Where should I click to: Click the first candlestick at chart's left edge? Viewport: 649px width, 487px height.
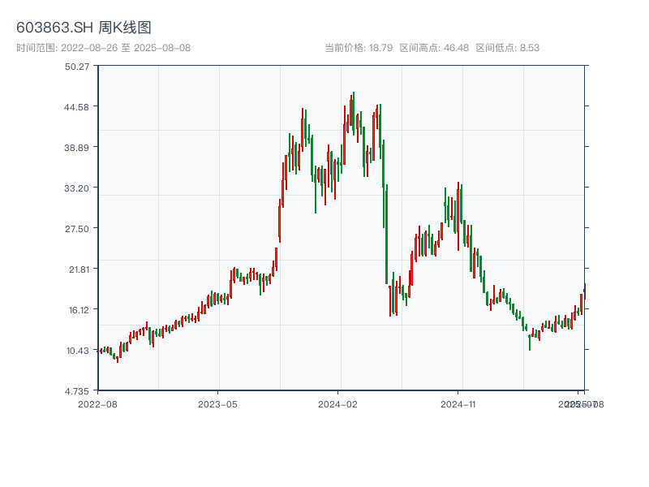(x=98, y=351)
